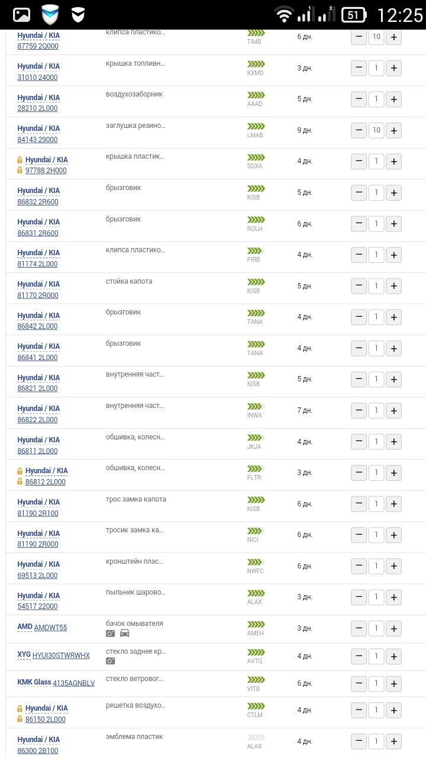Image resolution: width=426 pixels, height=758 pixels.
Task: Decrease quantity for part 84143 29000
Action: 359,130
